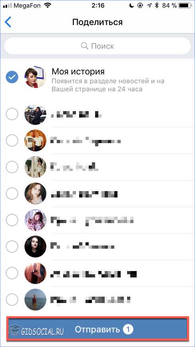Click the Поиск search field

coord(97,46)
